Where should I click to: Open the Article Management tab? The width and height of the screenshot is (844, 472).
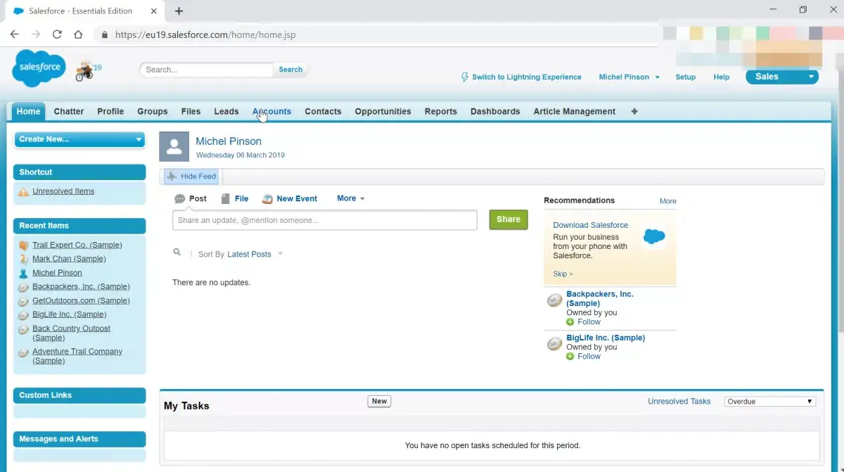click(x=575, y=111)
